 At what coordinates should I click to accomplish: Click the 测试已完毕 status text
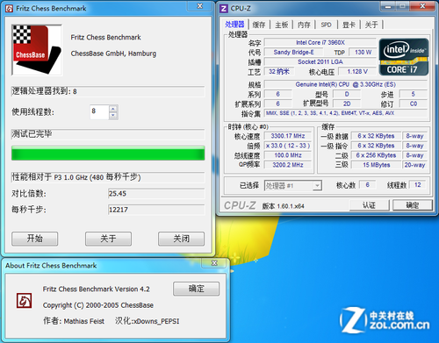pos(32,134)
